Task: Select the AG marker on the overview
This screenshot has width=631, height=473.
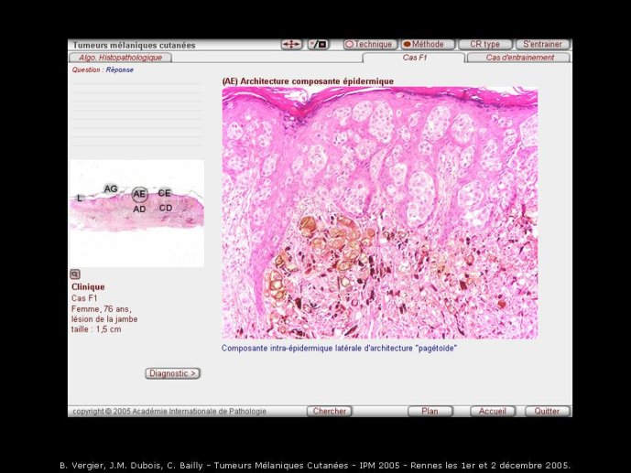Action: (111, 188)
